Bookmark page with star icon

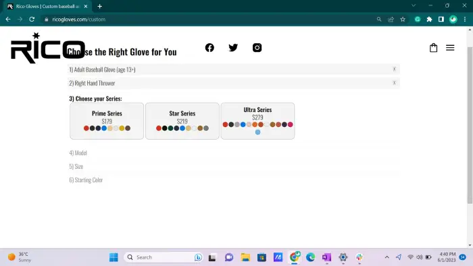coord(403,20)
